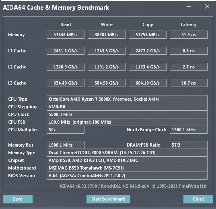Screen dimensions: 216x209
Task: Click L1 Cache Copy 2477.2 GB/s
Action: 148,51
